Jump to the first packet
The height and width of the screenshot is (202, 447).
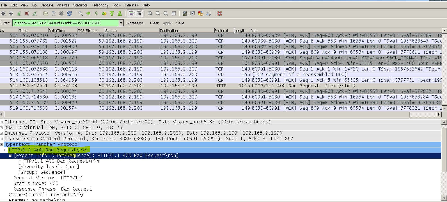pos(112,13)
